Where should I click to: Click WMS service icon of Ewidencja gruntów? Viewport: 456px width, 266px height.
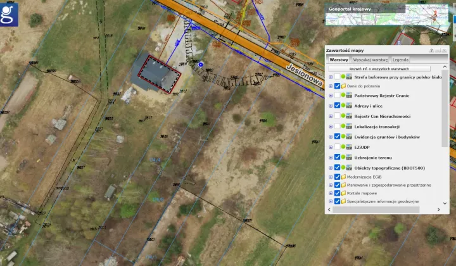(x=349, y=137)
